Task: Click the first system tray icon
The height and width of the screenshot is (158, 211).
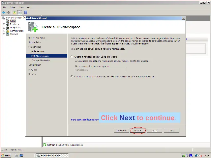Action: [183, 156]
